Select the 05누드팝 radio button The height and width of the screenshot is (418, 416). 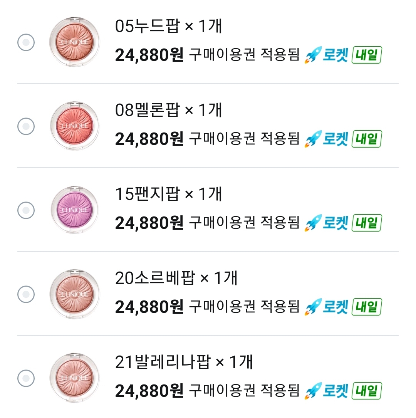point(26,42)
